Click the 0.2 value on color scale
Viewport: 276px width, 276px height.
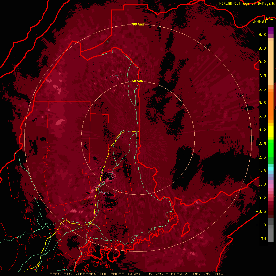tap(262, 198)
